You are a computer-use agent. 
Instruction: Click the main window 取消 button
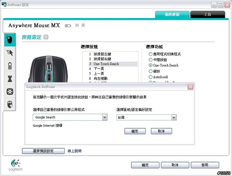point(175,165)
